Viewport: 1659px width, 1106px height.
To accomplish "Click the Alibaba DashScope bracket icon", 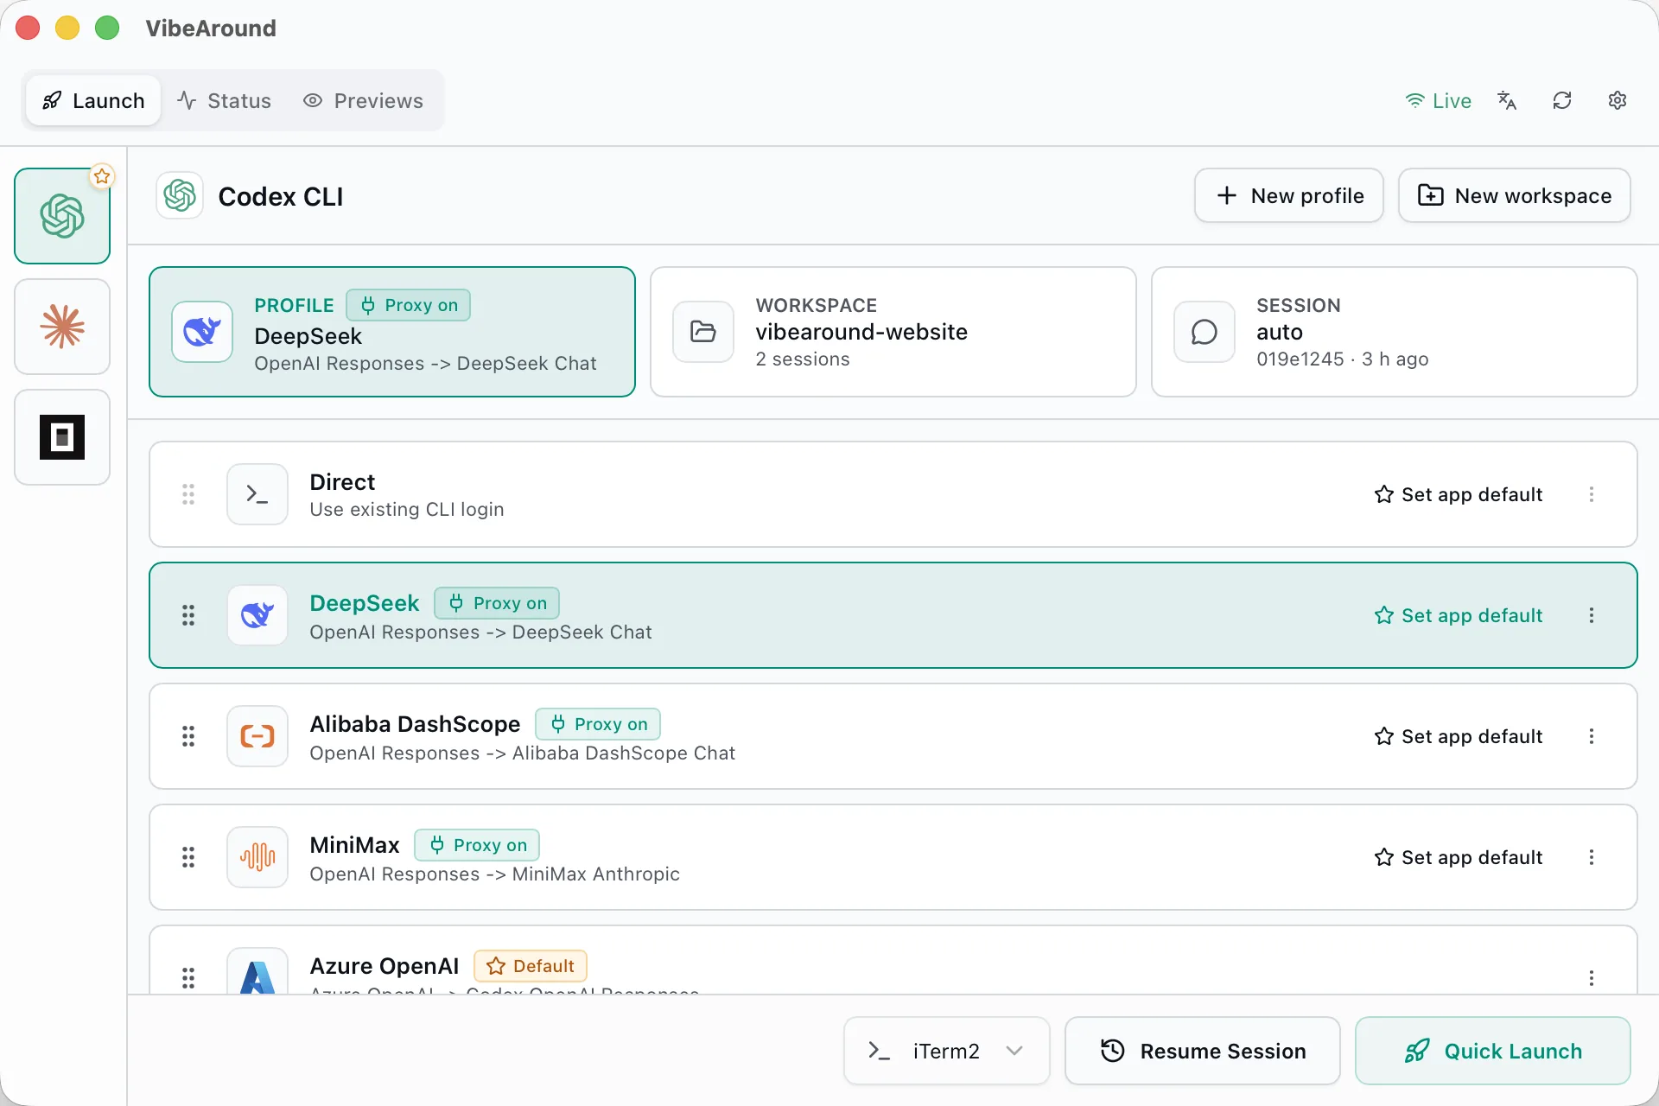I will point(257,736).
